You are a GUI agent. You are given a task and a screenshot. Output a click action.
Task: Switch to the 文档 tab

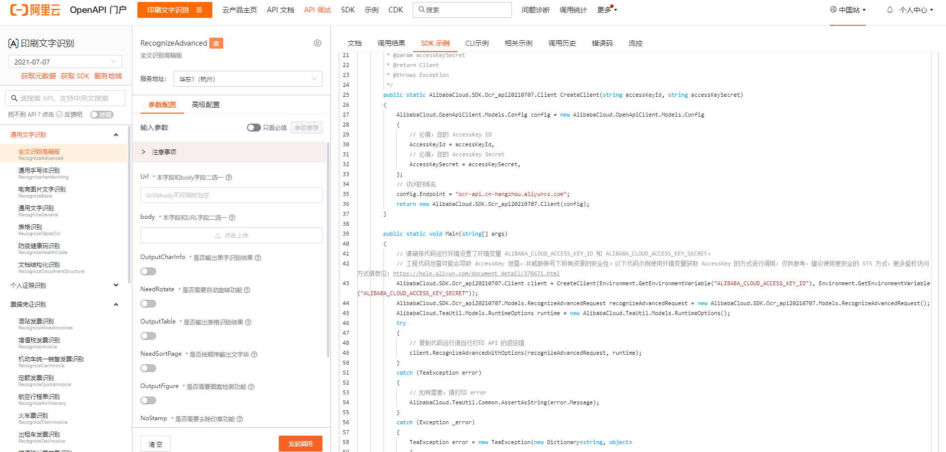pos(355,43)
